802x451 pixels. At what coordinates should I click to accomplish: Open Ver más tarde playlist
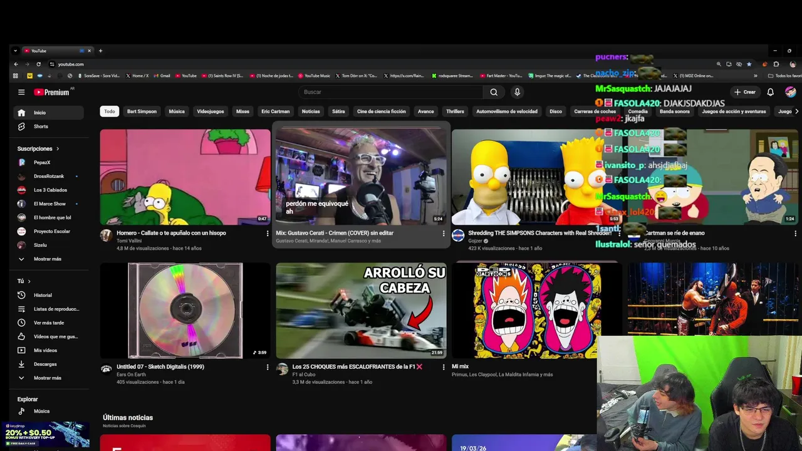click(49, 323)
